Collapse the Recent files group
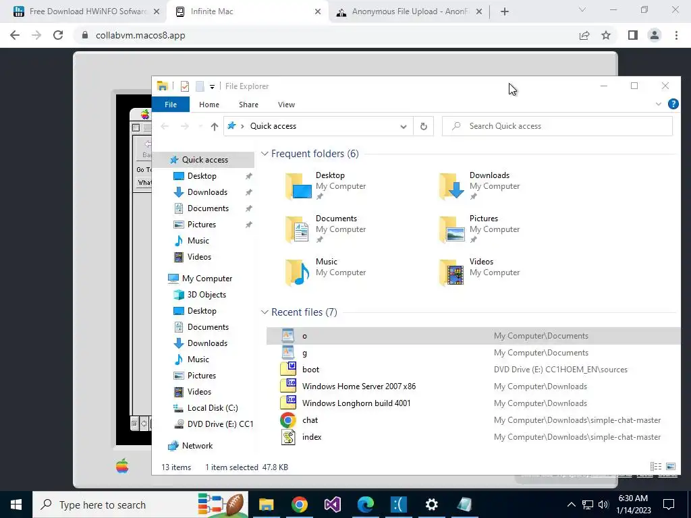 265,312
